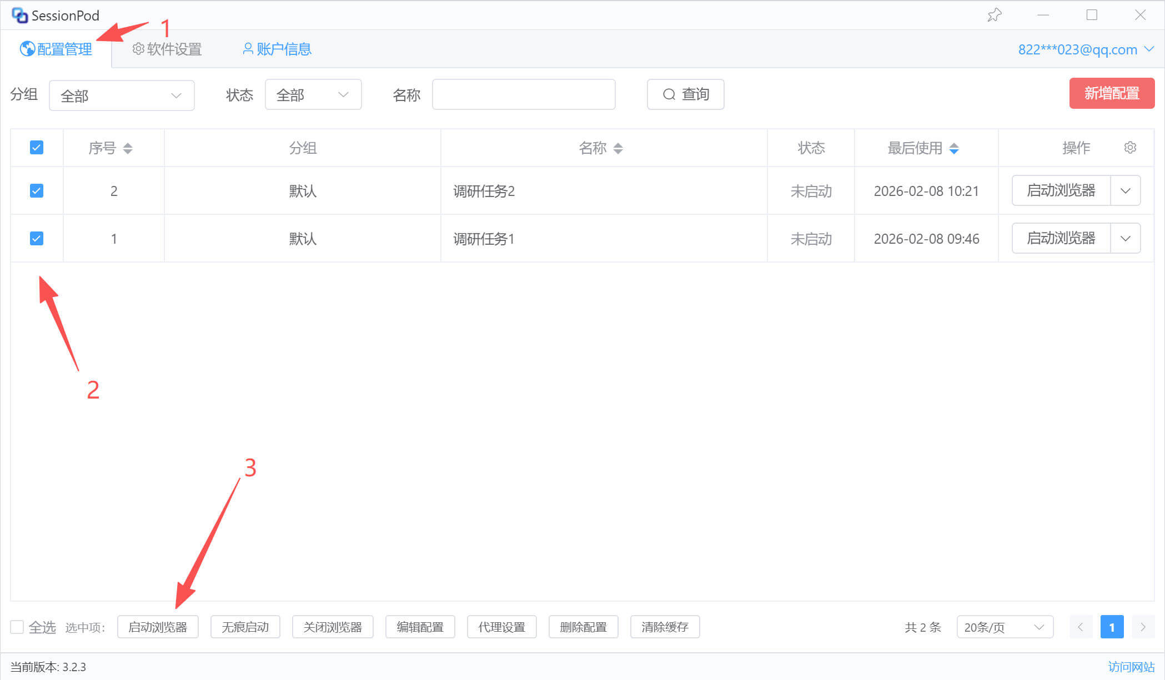The width and height of the screenshot is (1165, 680).
Task: Uncheck the 调研任务2 row checkbox
Action: coord(37,191)
